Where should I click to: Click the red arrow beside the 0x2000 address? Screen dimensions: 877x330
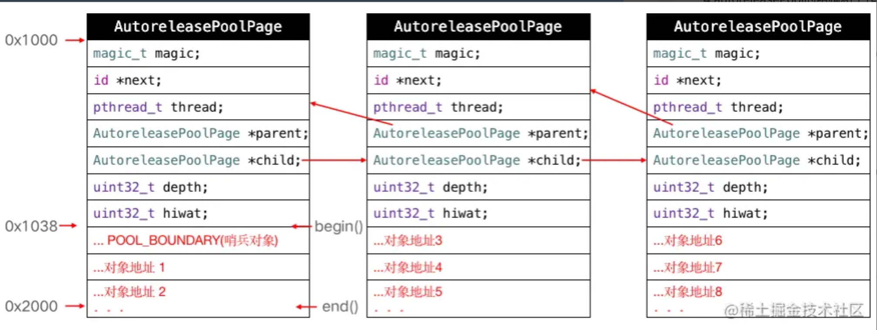pos(75,306)
